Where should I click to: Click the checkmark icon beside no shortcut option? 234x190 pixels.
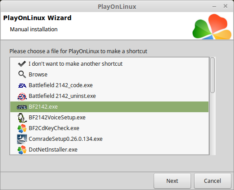pos(22,64)
